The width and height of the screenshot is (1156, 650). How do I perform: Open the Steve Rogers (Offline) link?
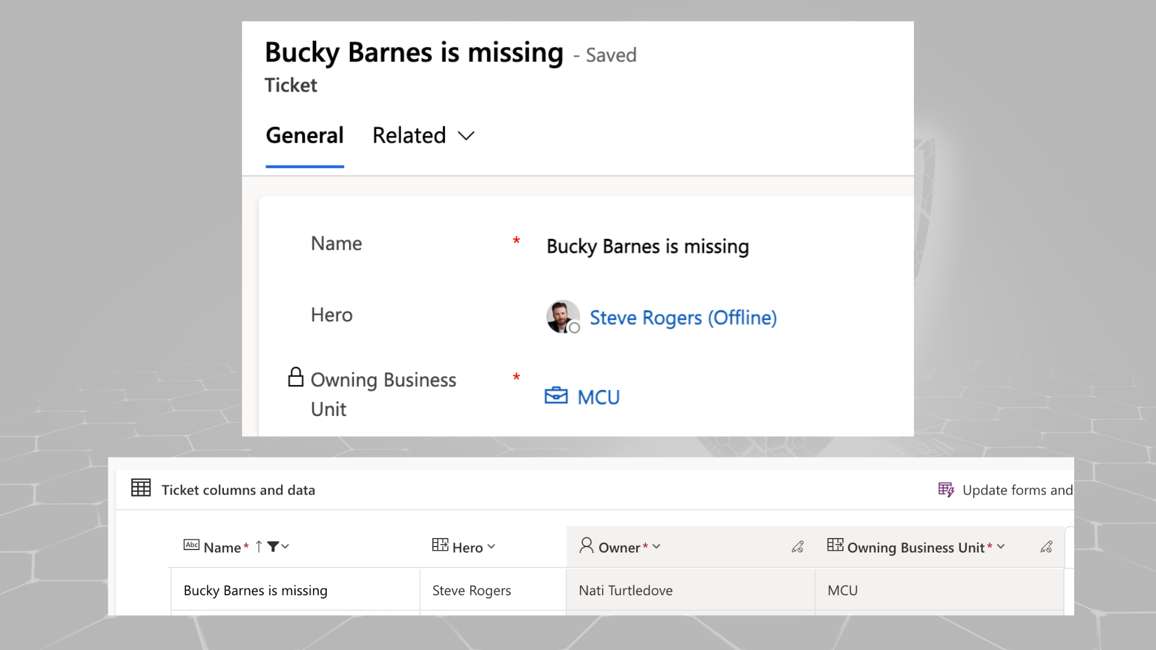click(683, 318)
